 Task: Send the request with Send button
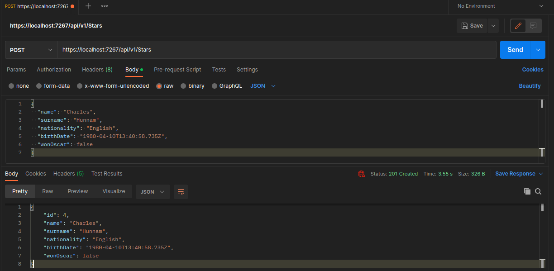tap(515, 50)
